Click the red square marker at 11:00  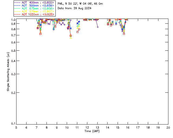pyautogui.click(x=77, y=32)
